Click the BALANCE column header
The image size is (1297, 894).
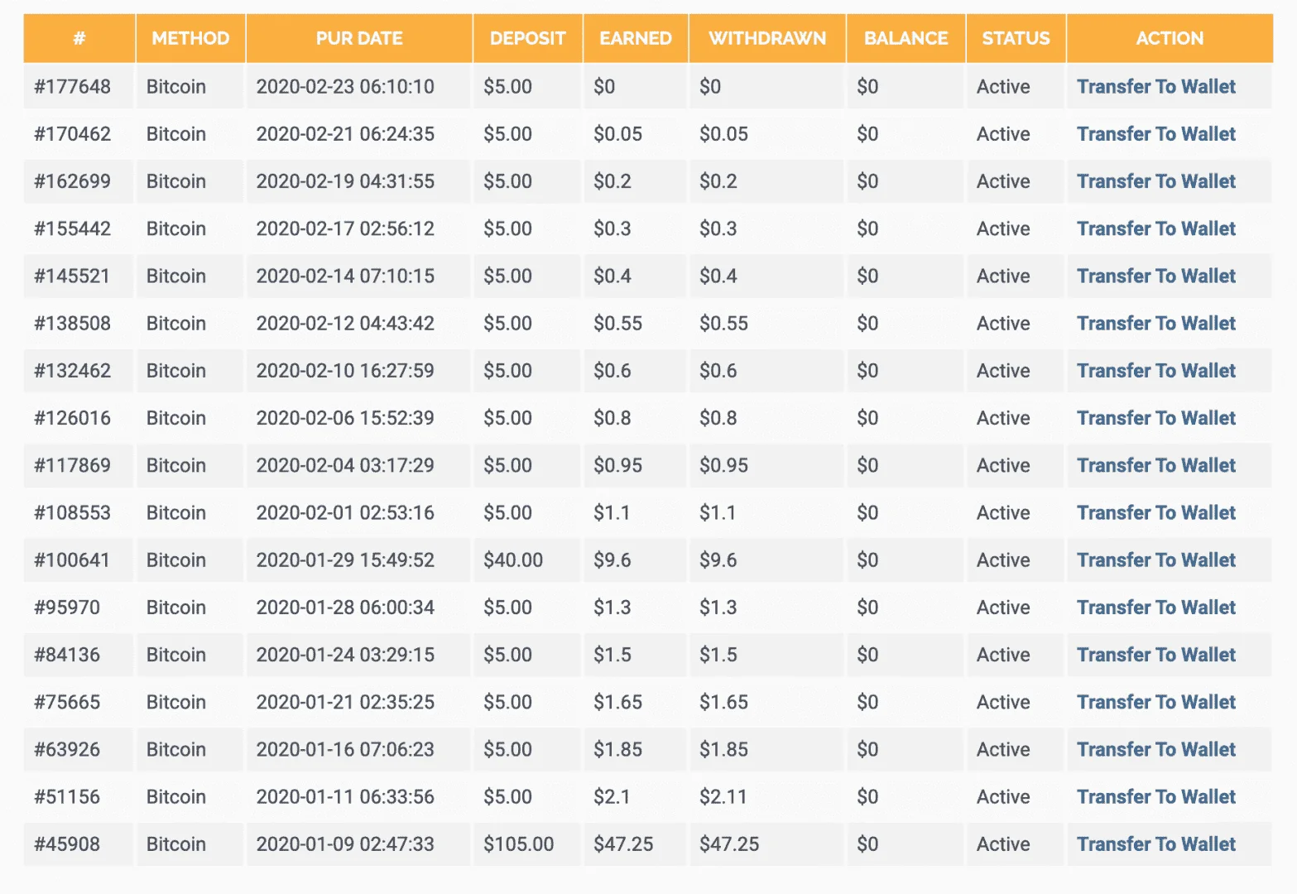tap(905, 38)
